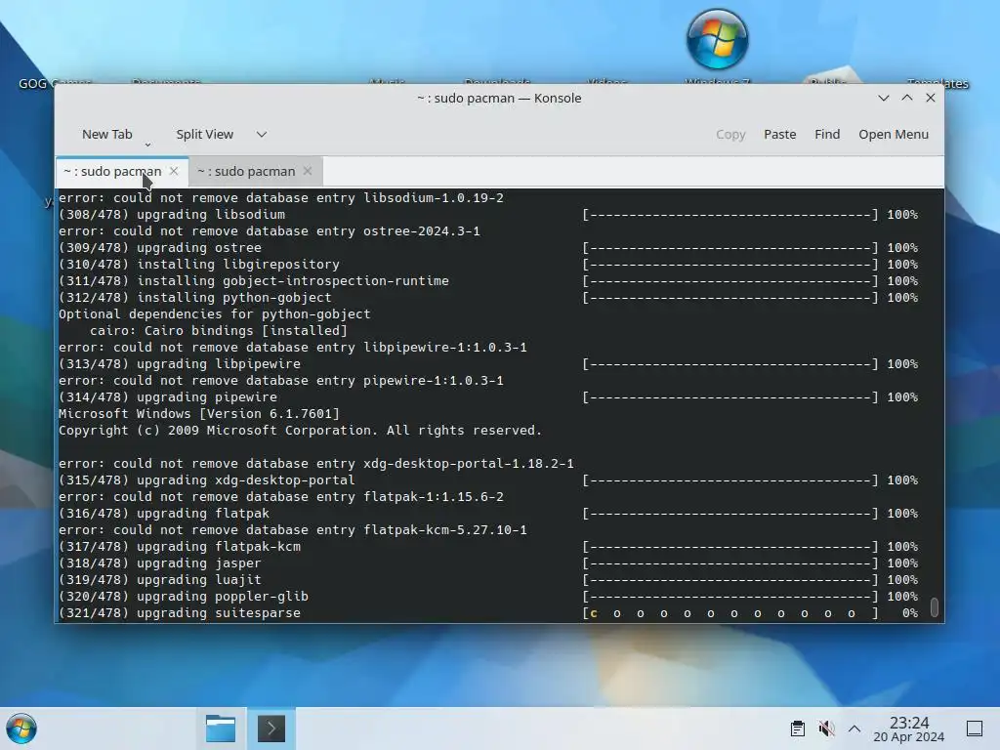Screen dimensions: 1000x750
Task: Open the Windows 7 desktop shortcut icon
Action: (718, 39)
